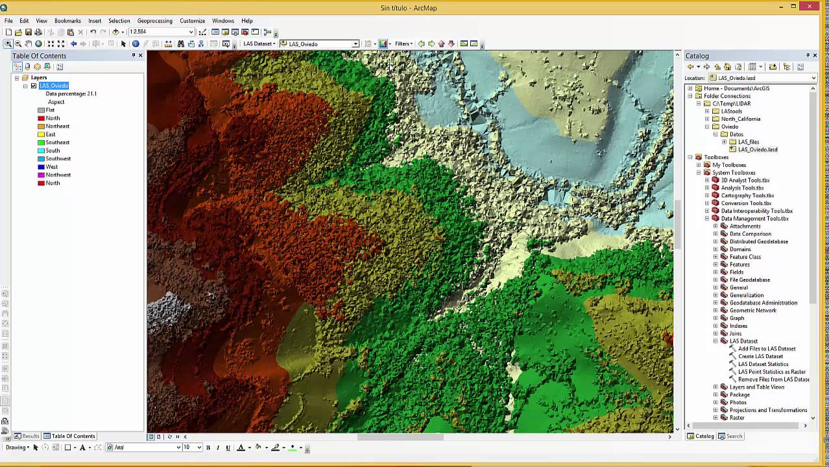
Task: Launch the ModelBuilder window
Action: pyautogui.click(x=267, y=32)
